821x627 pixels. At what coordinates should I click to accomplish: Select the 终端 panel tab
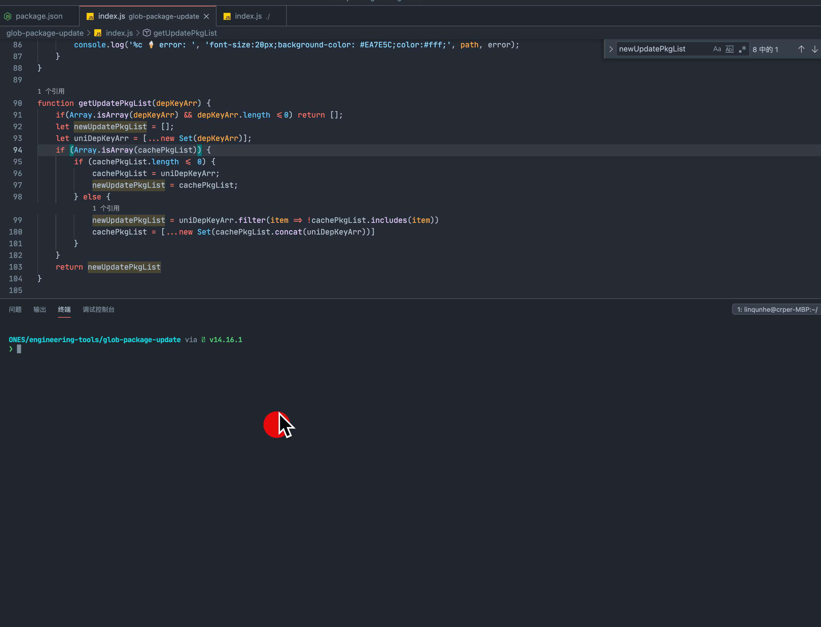64,309
